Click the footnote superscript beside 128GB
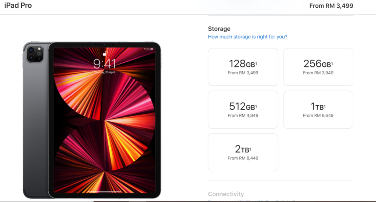The height and width of the screenshot is (202, 376). (256, 64)
